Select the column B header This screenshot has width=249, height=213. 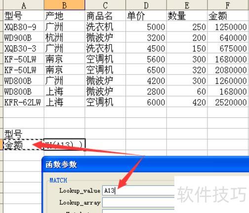coord(64,5)
